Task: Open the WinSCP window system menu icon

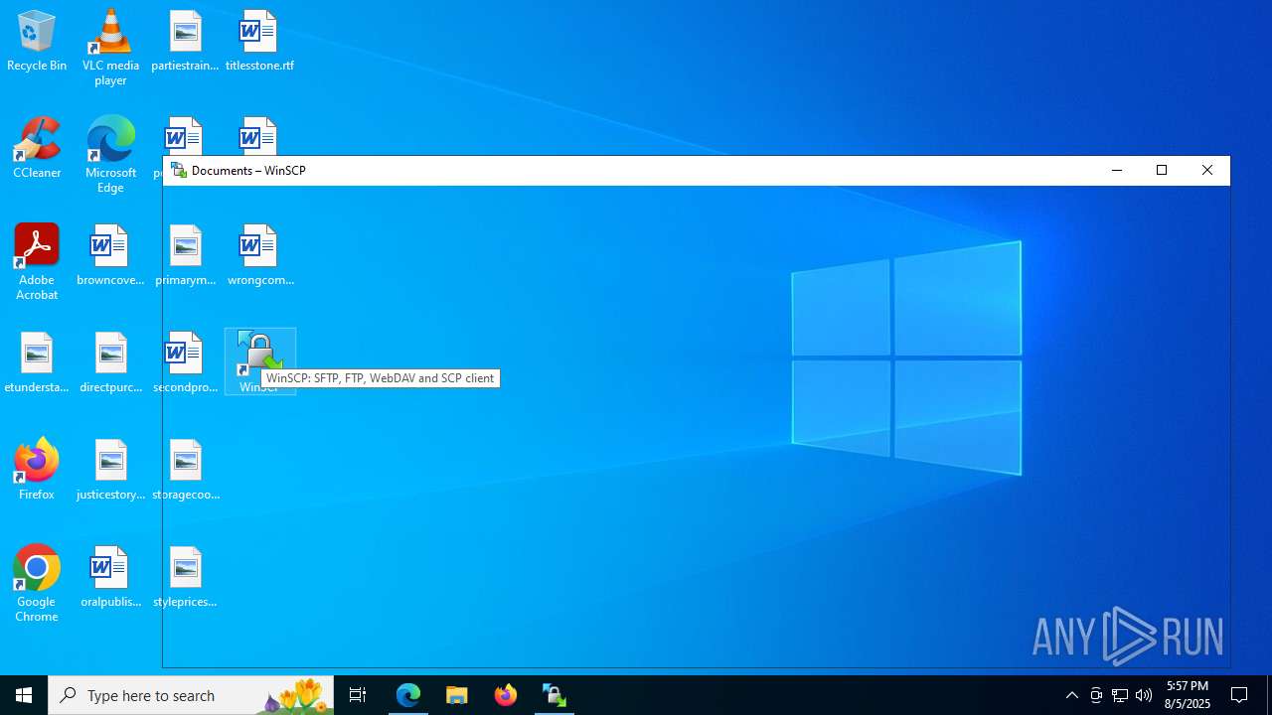Action: click(179, 170)
